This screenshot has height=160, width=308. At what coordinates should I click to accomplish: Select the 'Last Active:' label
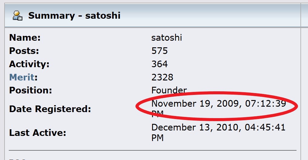(x=37, y=133)
